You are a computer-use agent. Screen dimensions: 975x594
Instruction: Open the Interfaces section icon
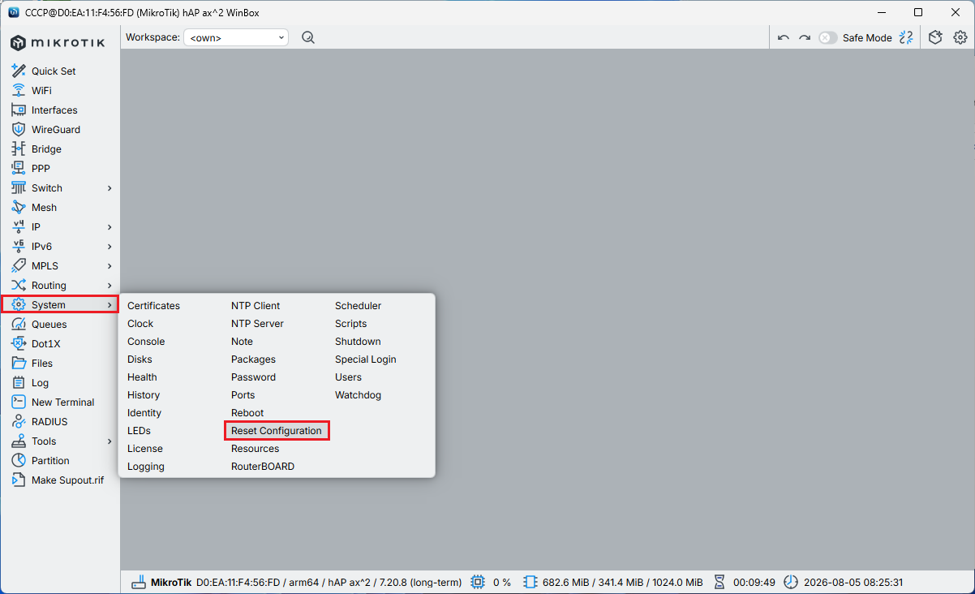[19, 110]
